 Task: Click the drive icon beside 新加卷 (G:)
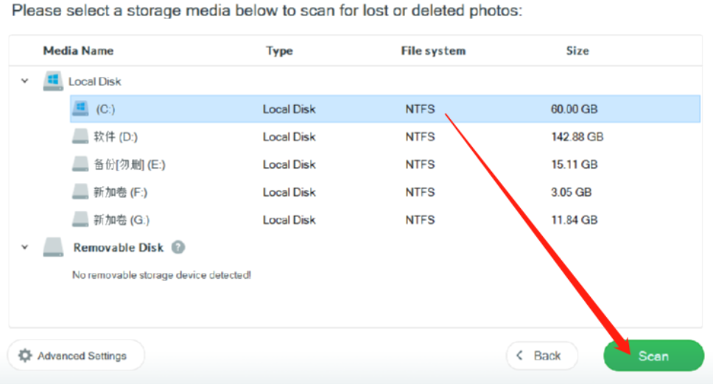click(80, 219)
